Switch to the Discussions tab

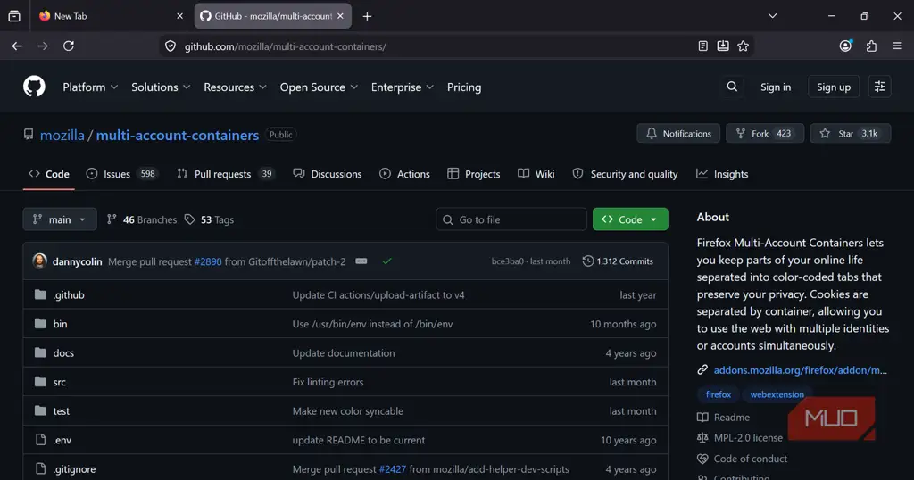327,174
